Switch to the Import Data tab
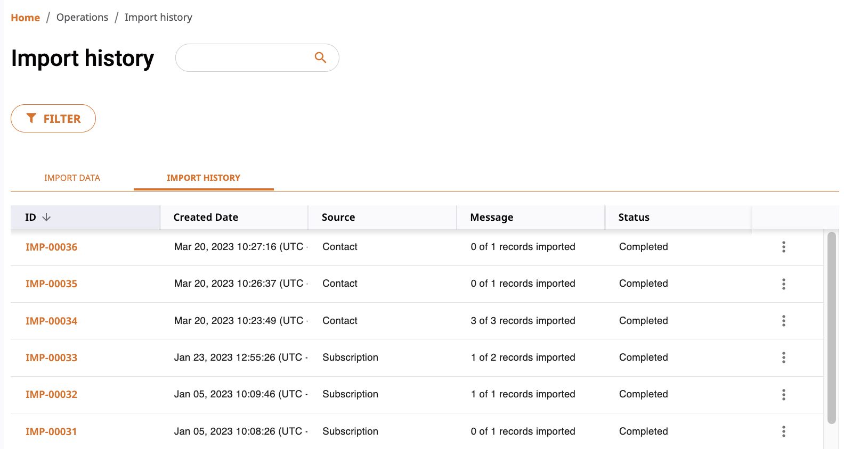The width and height of the screenshot is (844, 449). click(x=72, y=178)
